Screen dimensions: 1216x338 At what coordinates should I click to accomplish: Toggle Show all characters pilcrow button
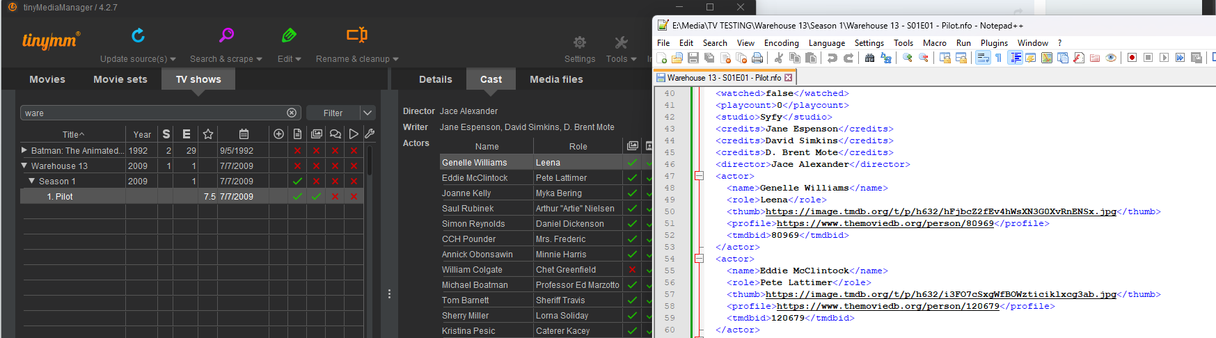pyautogui.click(x=999, y=58)
